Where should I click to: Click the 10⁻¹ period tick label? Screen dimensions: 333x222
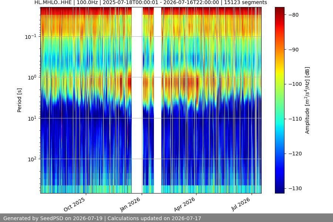click(x=31, y=37)
